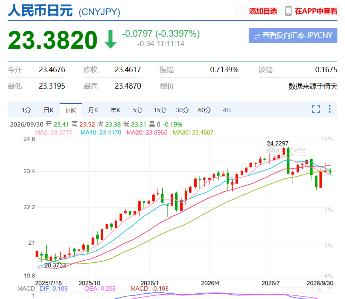The width and height of the screenshot is (345, 299).
Task: Open the 60分 interval tab
Action: pos(204,110)
